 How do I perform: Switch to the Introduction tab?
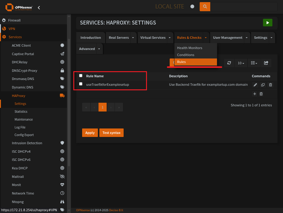91,38
